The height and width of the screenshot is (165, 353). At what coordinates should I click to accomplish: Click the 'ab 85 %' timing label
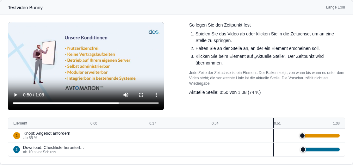pyautogui.click(x=30, y=138)
